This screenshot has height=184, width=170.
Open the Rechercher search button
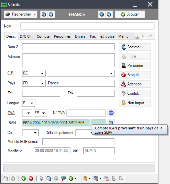coord(21,14)
